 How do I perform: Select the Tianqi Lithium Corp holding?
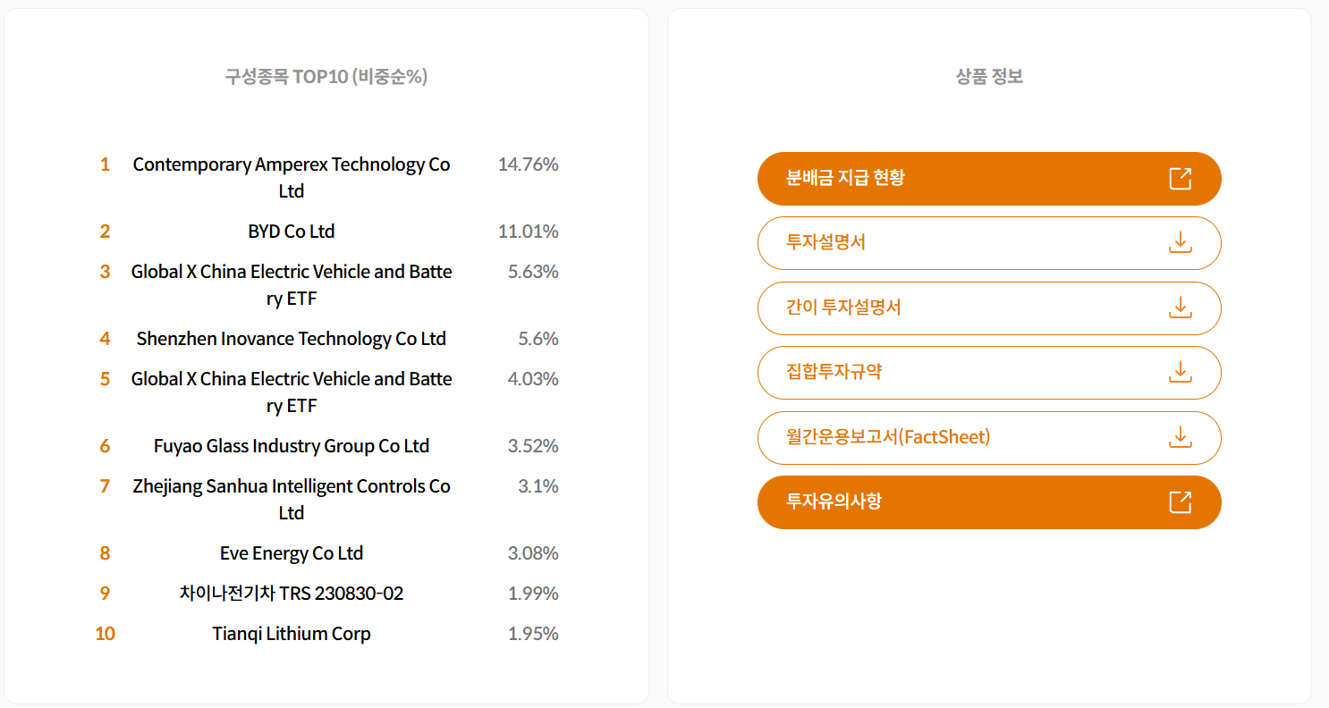tap(292, 634)
